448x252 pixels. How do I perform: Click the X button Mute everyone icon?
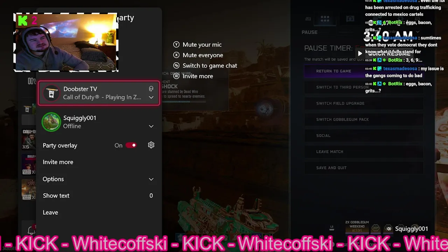176,55
